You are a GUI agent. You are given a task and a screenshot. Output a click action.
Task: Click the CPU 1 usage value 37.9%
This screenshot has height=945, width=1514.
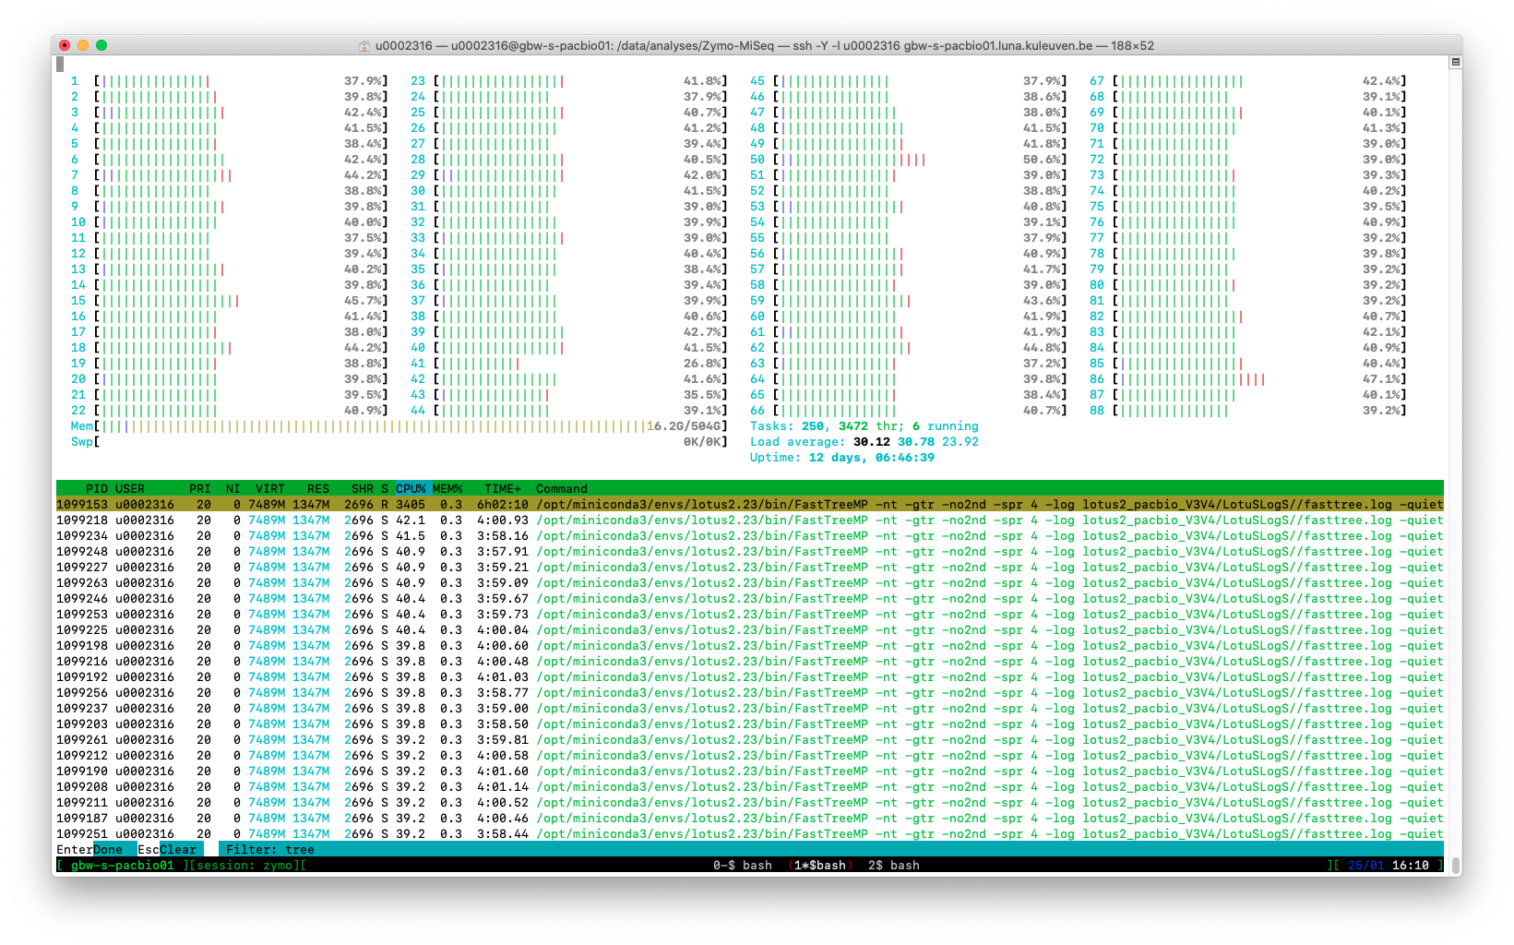click(363, 81)
